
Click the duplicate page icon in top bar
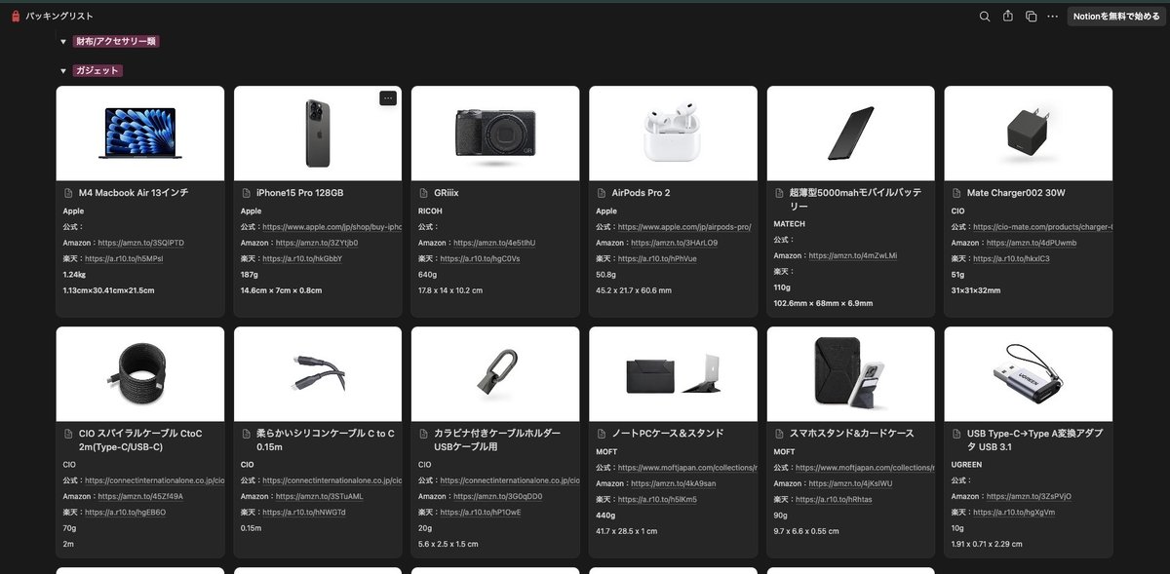1031,17
